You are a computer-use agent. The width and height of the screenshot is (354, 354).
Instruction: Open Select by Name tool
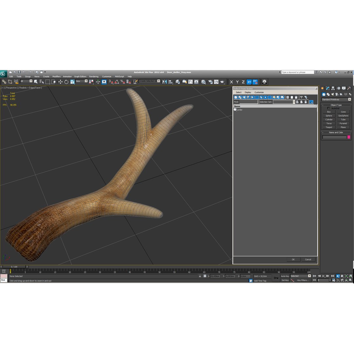42,82
